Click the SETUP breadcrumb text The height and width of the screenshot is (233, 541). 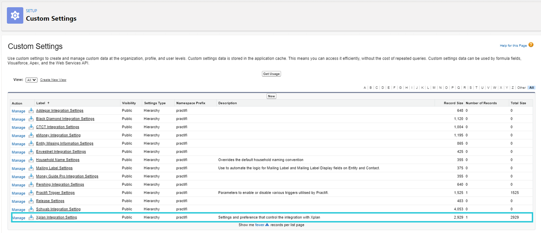coord(31,11)
